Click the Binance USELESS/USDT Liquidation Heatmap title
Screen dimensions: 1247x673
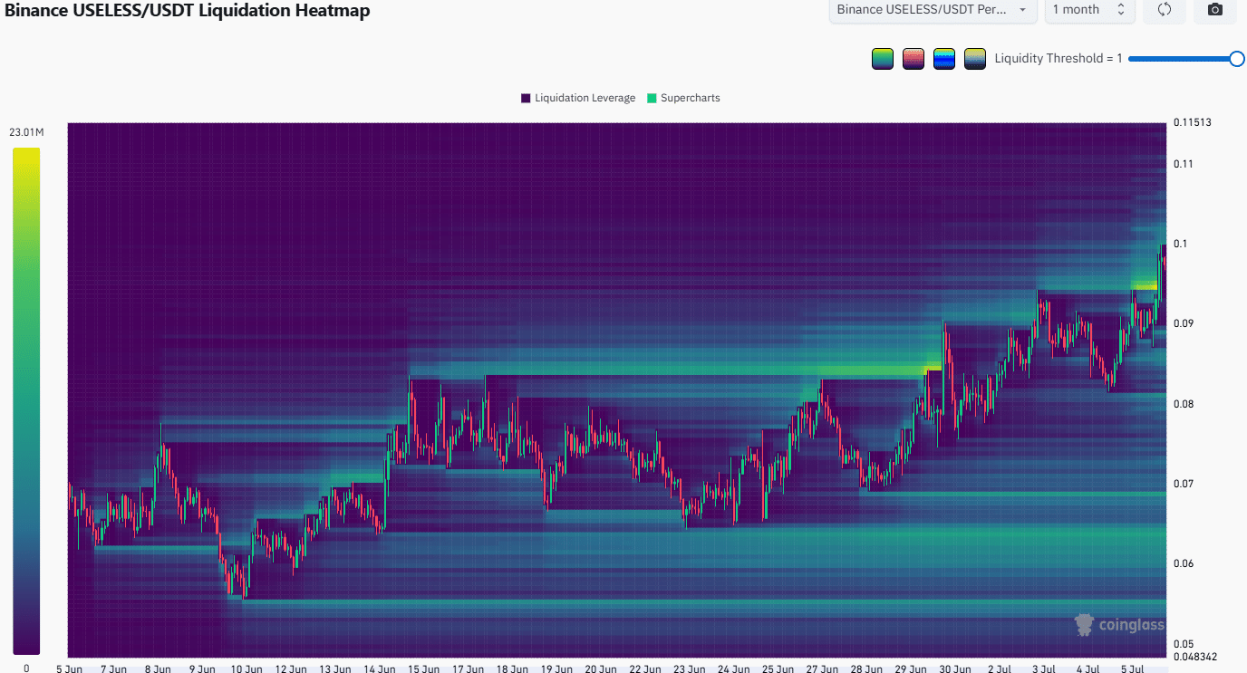click(188, 11)
